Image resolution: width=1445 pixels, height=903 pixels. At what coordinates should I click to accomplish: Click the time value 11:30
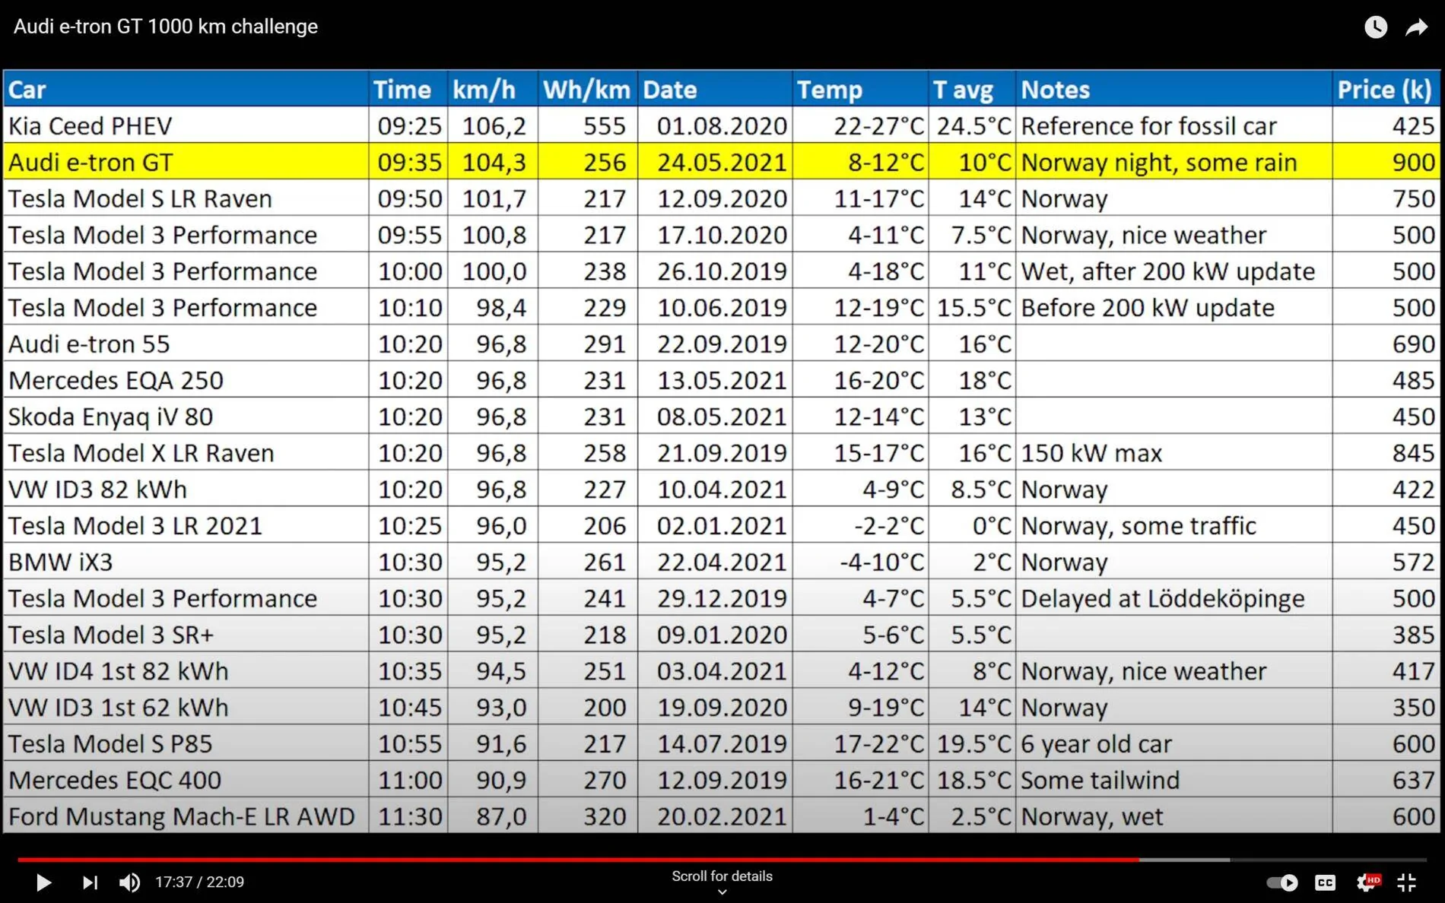click(410, 816)
